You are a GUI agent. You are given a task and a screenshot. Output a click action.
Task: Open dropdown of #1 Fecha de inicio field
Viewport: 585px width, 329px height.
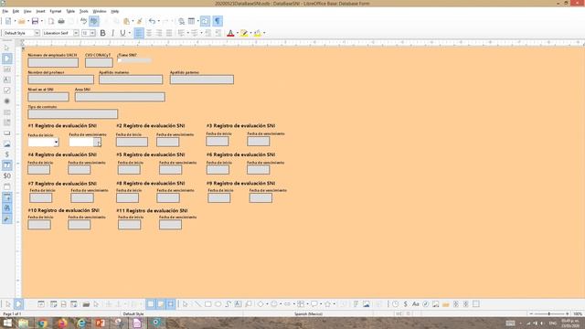click(56, 143)
